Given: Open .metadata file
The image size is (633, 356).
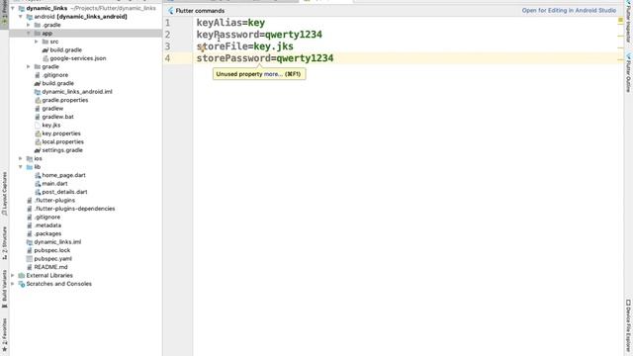Looking at the screenshot, I should (x=47, y=225).
